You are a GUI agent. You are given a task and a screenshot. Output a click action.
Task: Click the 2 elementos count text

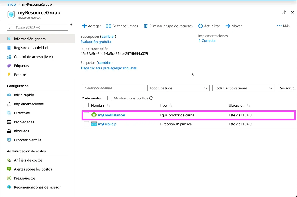(92, 98)
